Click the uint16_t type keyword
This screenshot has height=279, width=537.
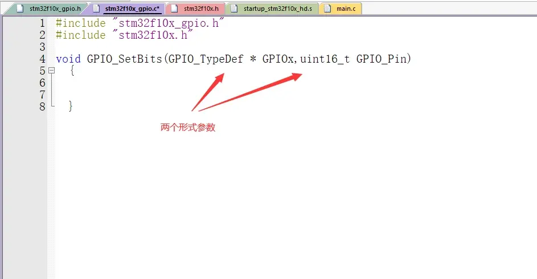(325, 59)
